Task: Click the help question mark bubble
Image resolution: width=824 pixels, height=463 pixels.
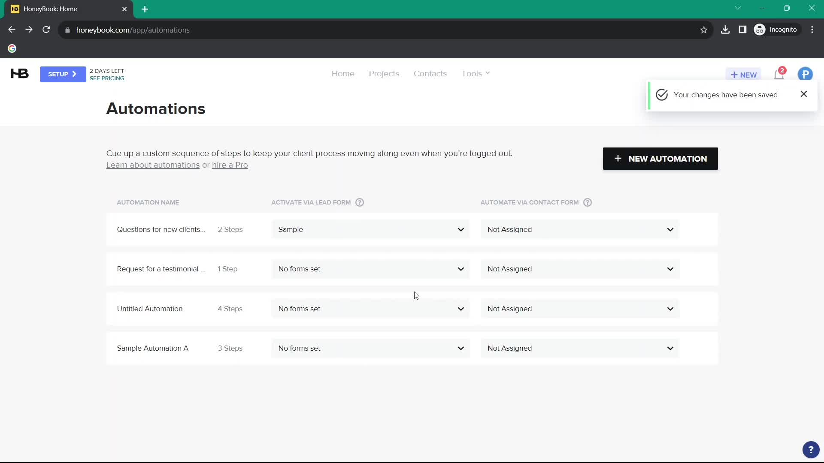Action: coord(811,450)
